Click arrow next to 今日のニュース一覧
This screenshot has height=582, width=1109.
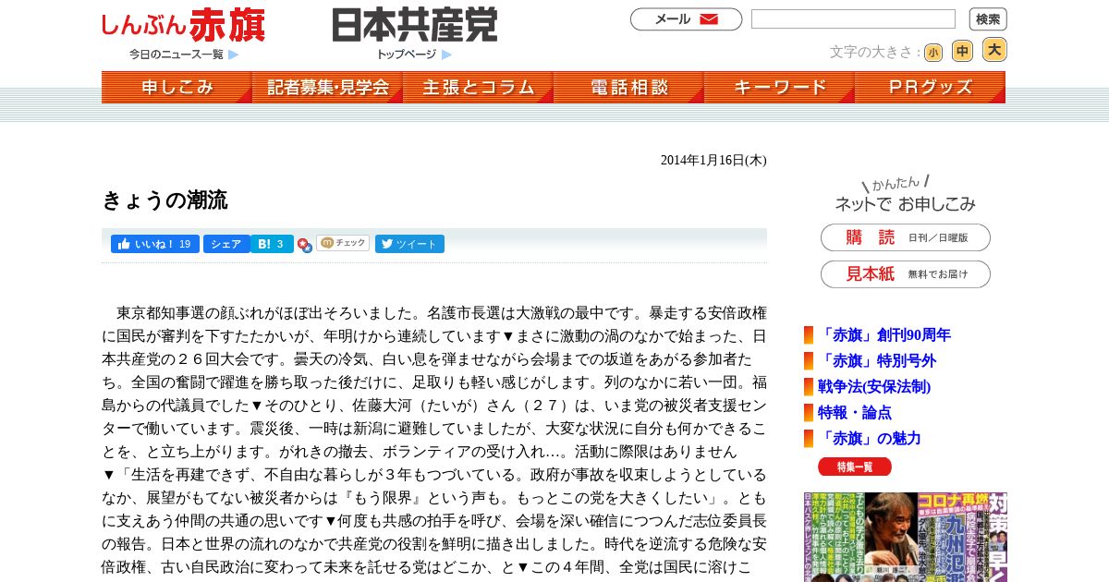click(234, 55)
